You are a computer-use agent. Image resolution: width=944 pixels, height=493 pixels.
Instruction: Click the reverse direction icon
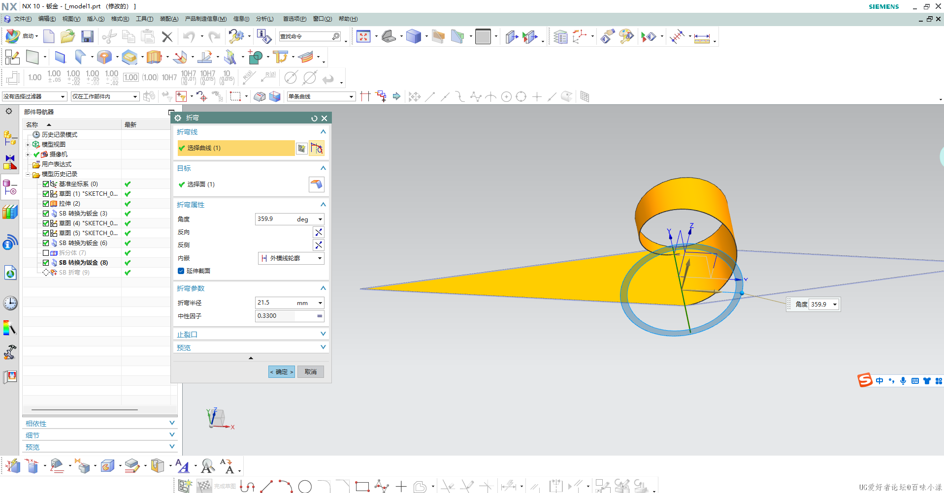click(x=319, y=232)
